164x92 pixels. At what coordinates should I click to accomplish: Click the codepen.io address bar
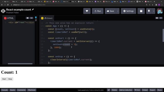77,5
